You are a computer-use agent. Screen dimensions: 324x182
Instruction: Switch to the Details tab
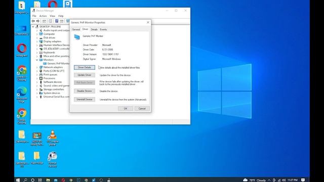(x=94, y=29)
